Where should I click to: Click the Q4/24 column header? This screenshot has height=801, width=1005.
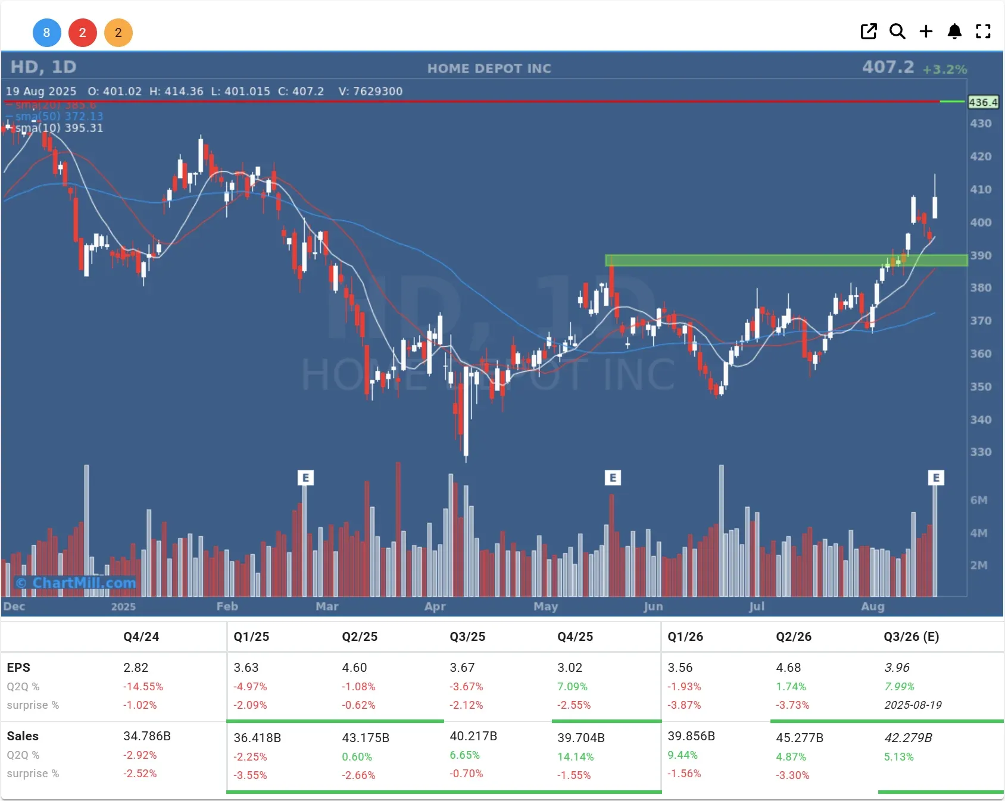[x=141, y=637]
